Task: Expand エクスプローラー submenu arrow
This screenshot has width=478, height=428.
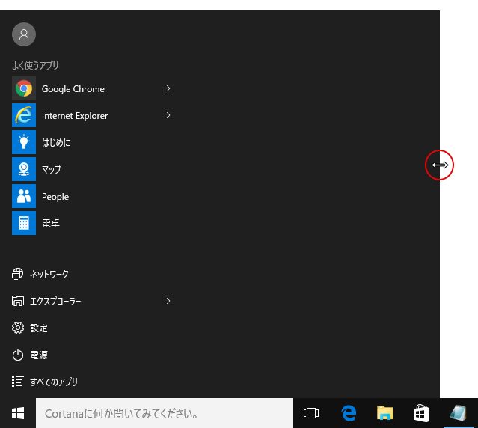Action: click(x=168, y=301)
